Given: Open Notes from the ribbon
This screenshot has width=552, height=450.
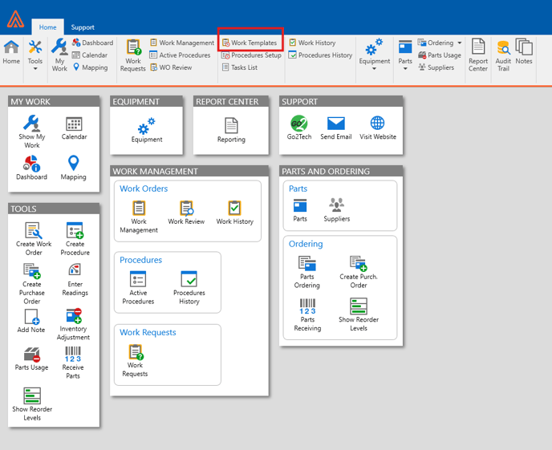Looking at the screenshot, I should pyautogui.click(x=524, y=51).
